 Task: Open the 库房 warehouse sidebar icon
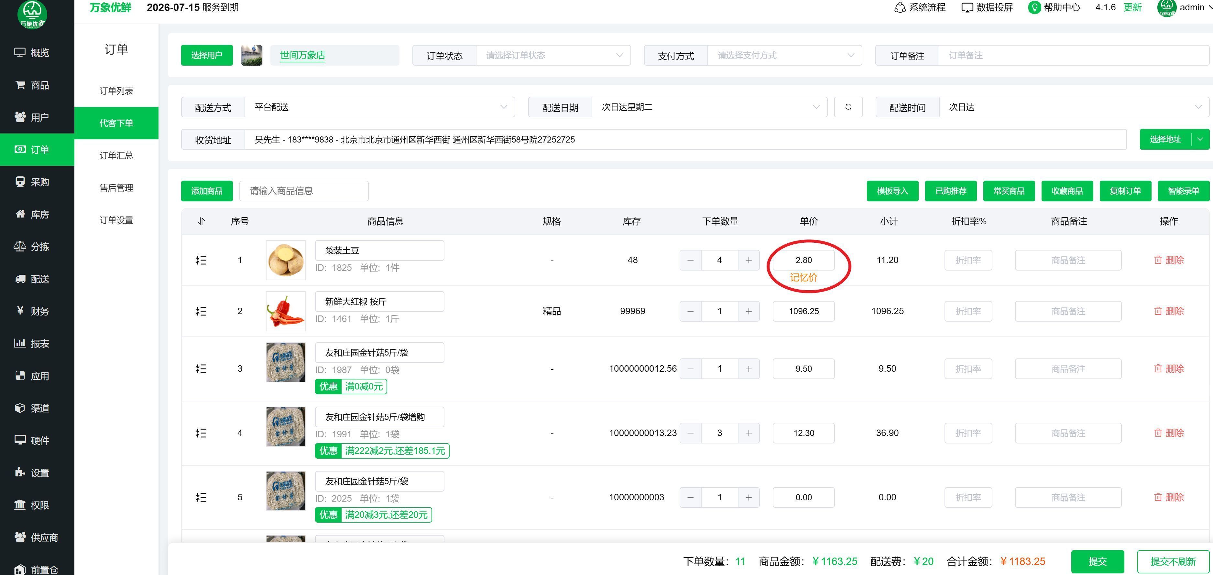[x=20, y=214]
